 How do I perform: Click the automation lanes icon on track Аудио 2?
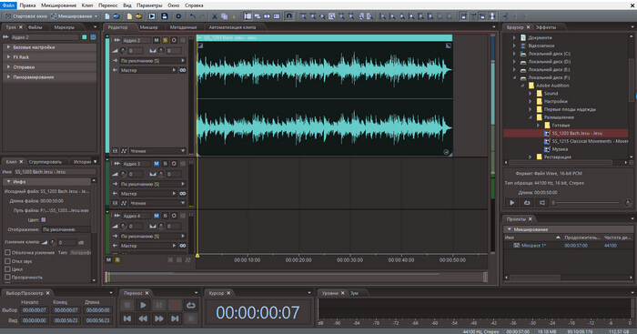tap(124, 151)
